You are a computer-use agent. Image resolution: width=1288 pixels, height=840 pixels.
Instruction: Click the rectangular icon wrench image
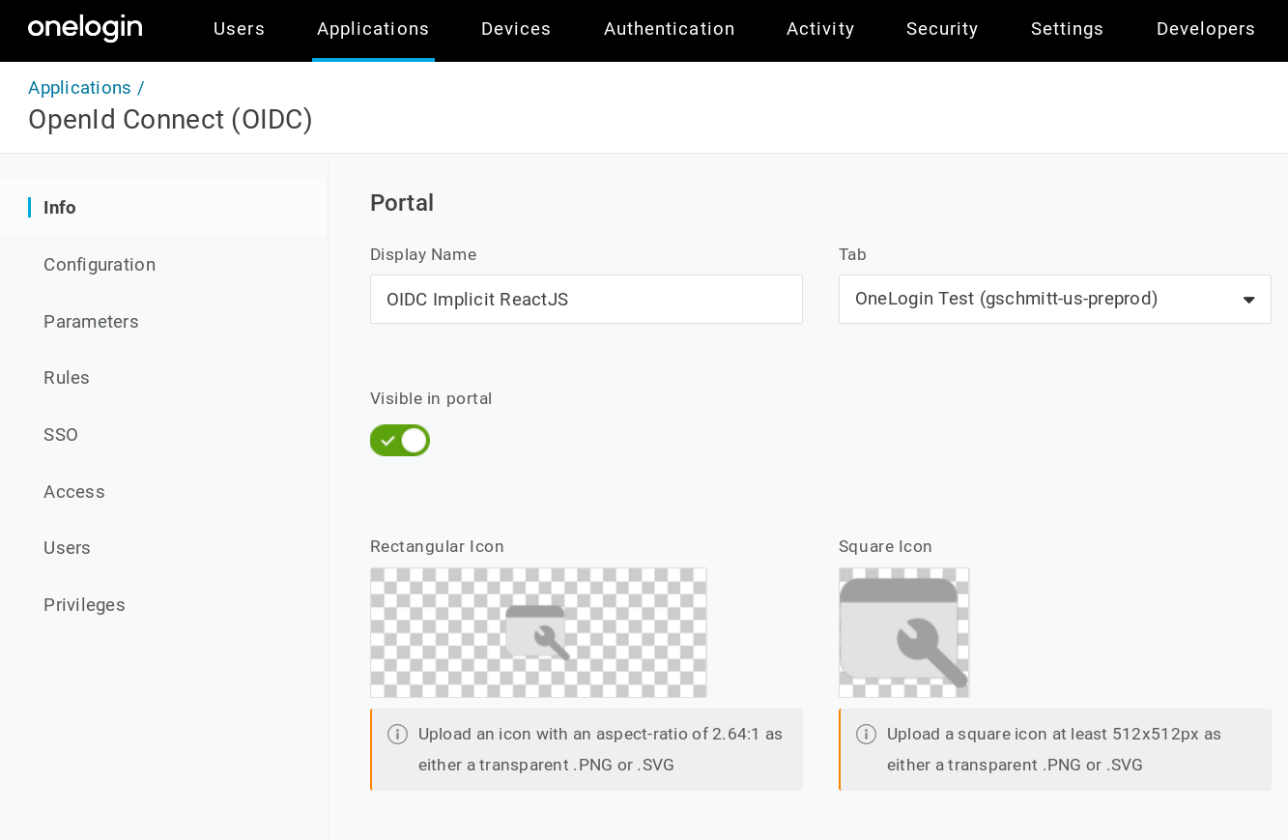tap(538, 632)
